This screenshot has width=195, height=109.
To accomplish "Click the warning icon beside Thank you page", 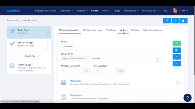I will click(x=19, y=46).
